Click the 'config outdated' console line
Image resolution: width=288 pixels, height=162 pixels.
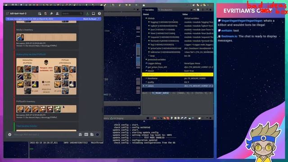click(x=132, y=127)
